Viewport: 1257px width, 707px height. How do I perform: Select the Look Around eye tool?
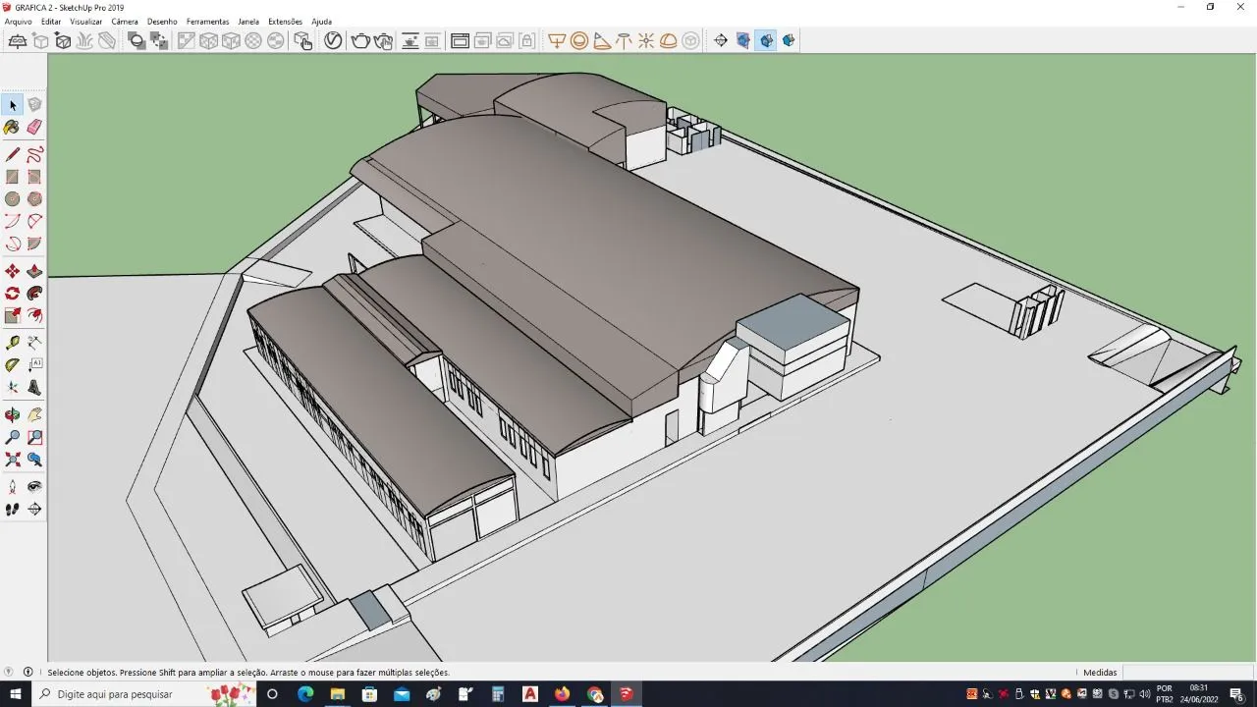[34, 487]
